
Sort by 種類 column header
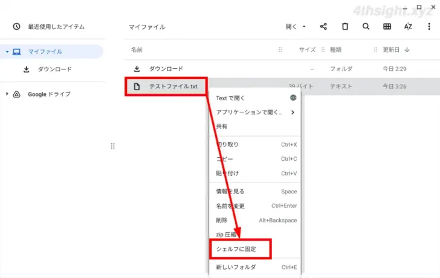point(335,50)
